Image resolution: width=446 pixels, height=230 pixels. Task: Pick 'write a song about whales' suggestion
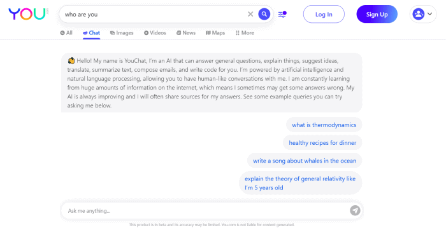click(x=305, y=161)
